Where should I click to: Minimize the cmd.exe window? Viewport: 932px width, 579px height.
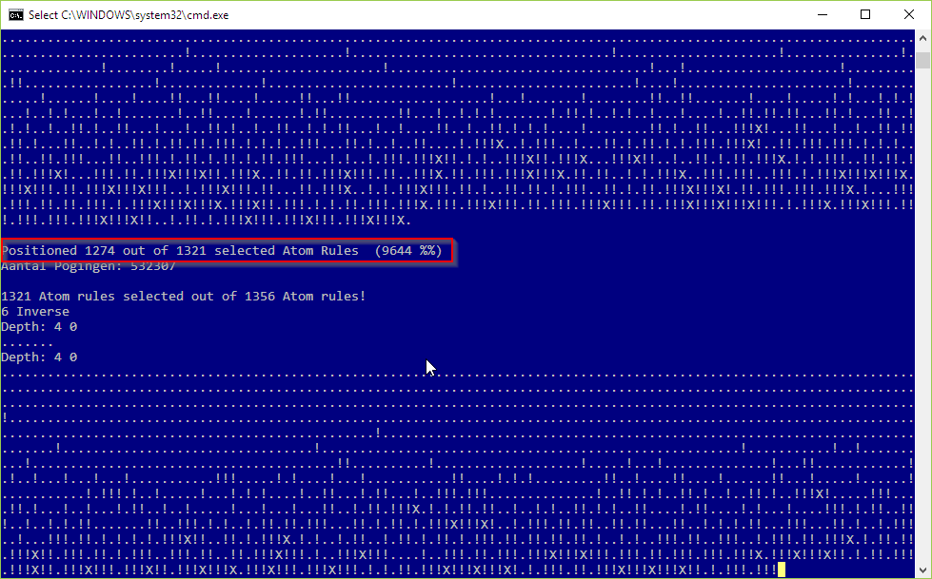(823, 15)
